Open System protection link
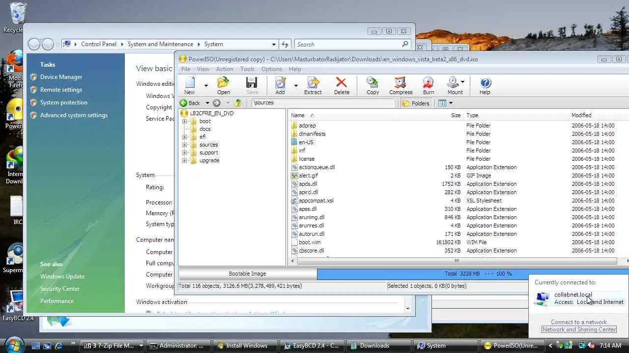Image resolution: width=629 pixels, height=353 pixels. click(x=64, y=102)
